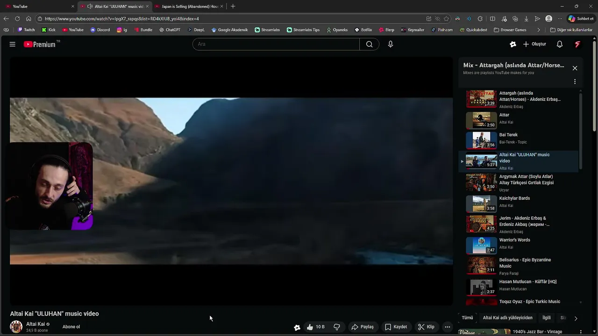Open the DeepL bookmark

pos(196,30)
